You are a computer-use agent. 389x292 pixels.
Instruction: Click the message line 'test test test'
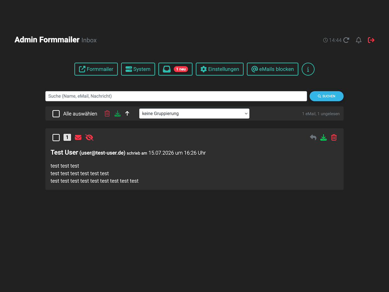[x=65, y=166]
